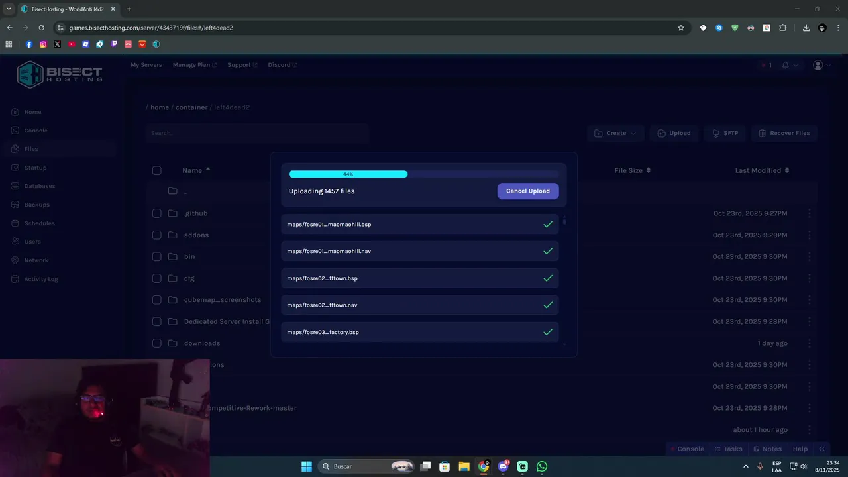Open the bottom Tasks panel tab
Viewport: 848px width, 477px height.
point(728,449)
